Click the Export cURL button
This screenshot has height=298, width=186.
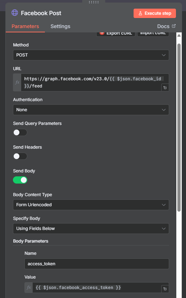point(116,33)
